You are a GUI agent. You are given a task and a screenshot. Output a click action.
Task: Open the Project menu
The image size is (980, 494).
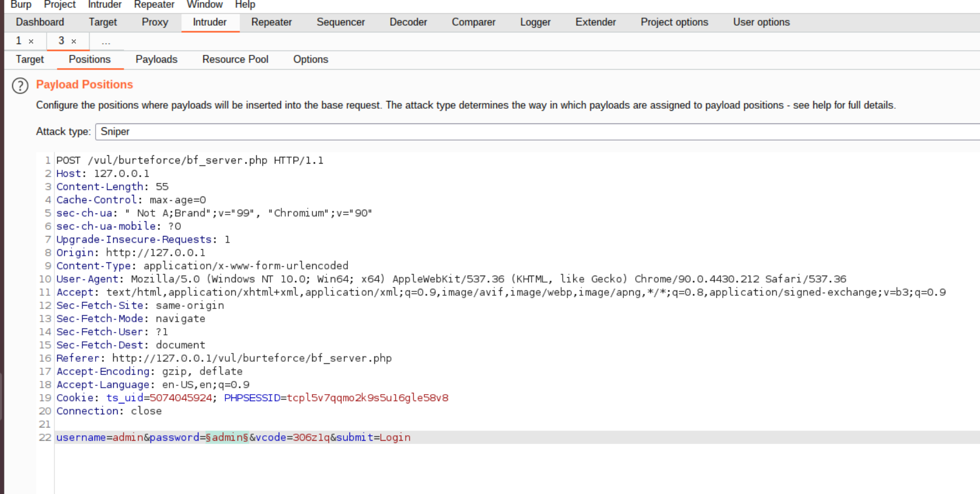click(60, 4)
